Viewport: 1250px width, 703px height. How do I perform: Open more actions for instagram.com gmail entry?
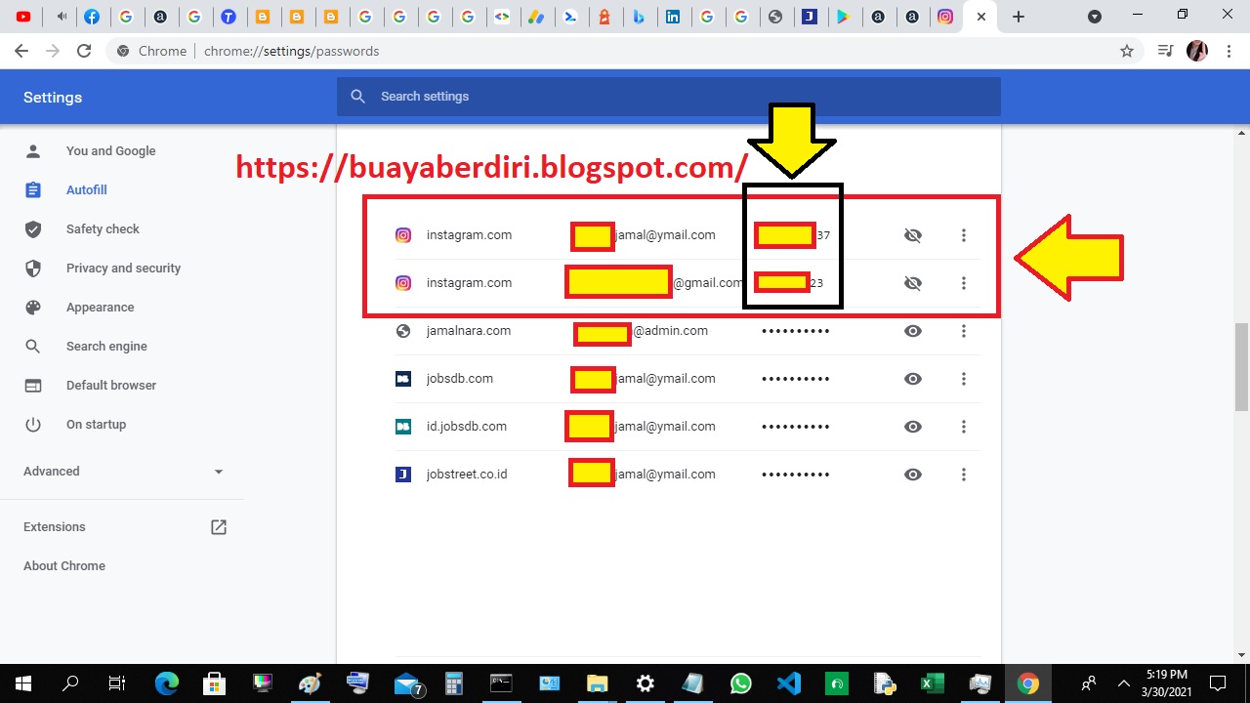(964, 283)
